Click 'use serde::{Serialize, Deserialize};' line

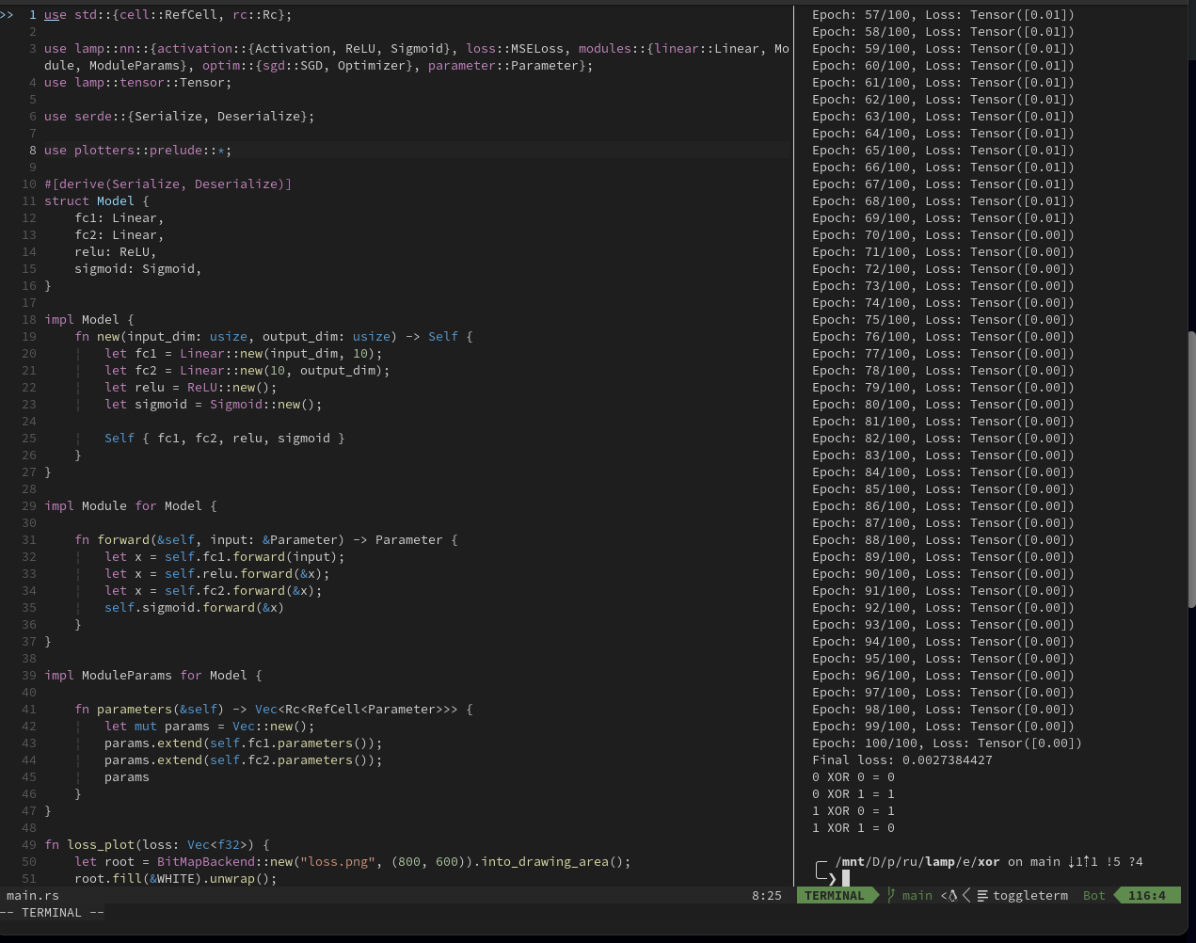pyautogui.click(x=180, y=116)
